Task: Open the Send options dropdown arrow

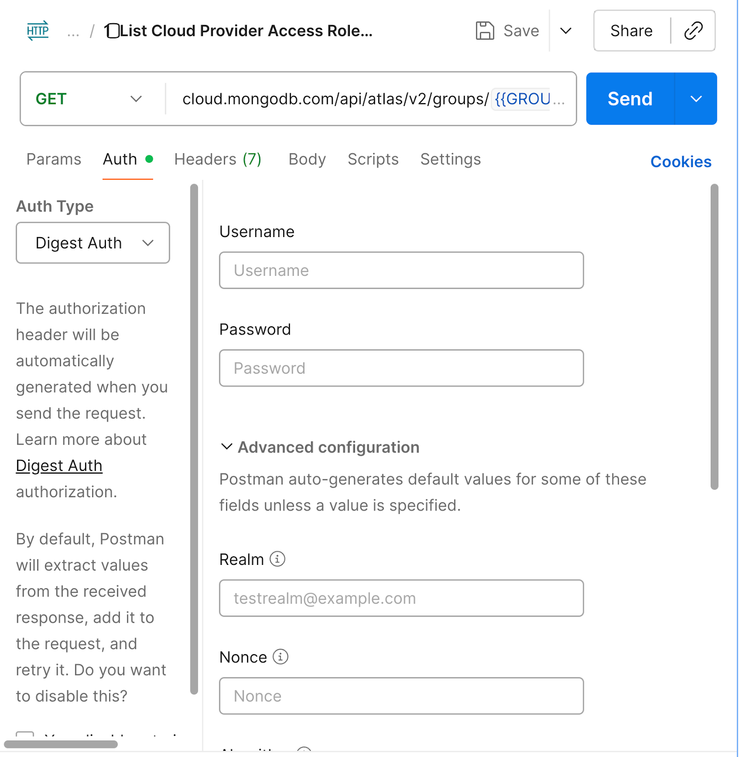Action: tap(696, 99)
